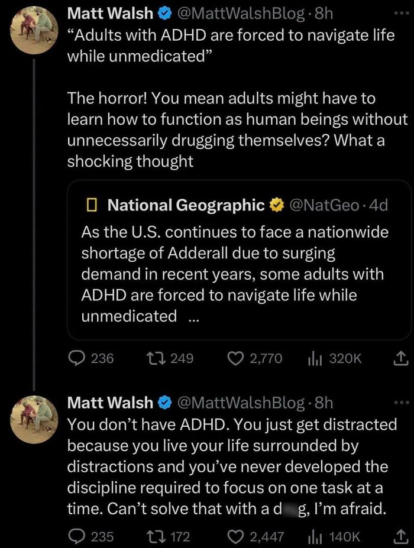
Task: Share the second tweet via share icon
Action: 400,536
